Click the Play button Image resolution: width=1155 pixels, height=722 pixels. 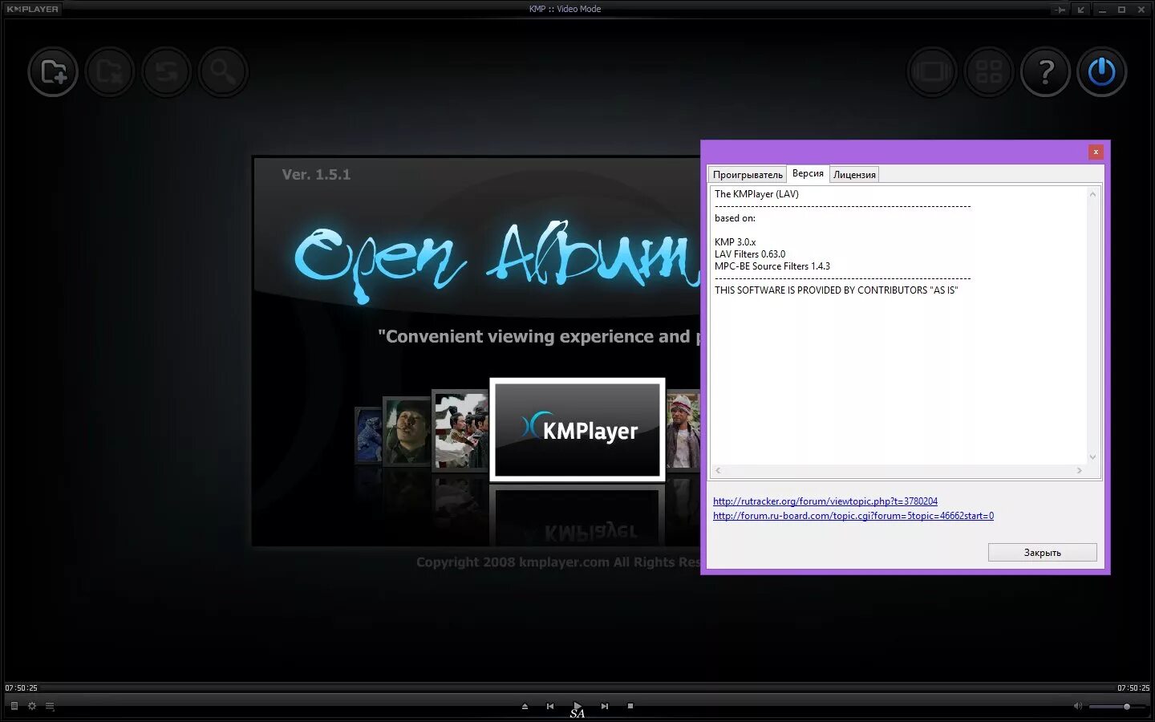point(577,707)
